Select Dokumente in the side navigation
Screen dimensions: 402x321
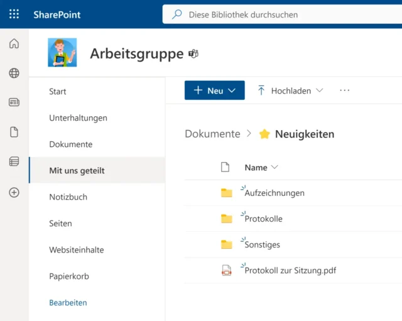pos(70,144)
